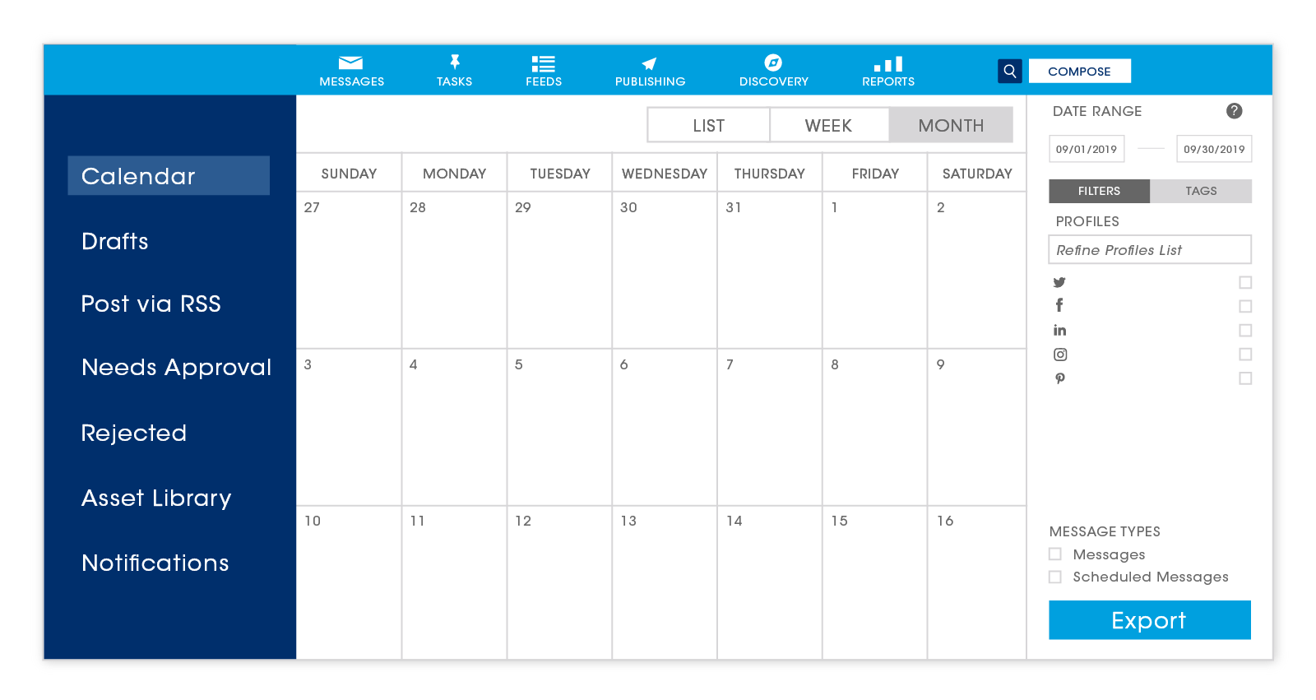Screen dimensions: 1316x700
Task: Go to Feeds list icon
Action: click(x=543, y=63)
